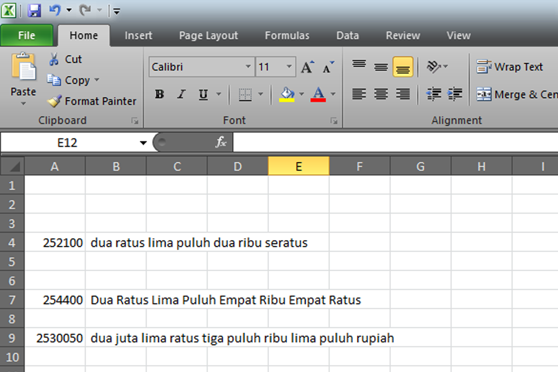Open the Font dialog box launcher

334,120
